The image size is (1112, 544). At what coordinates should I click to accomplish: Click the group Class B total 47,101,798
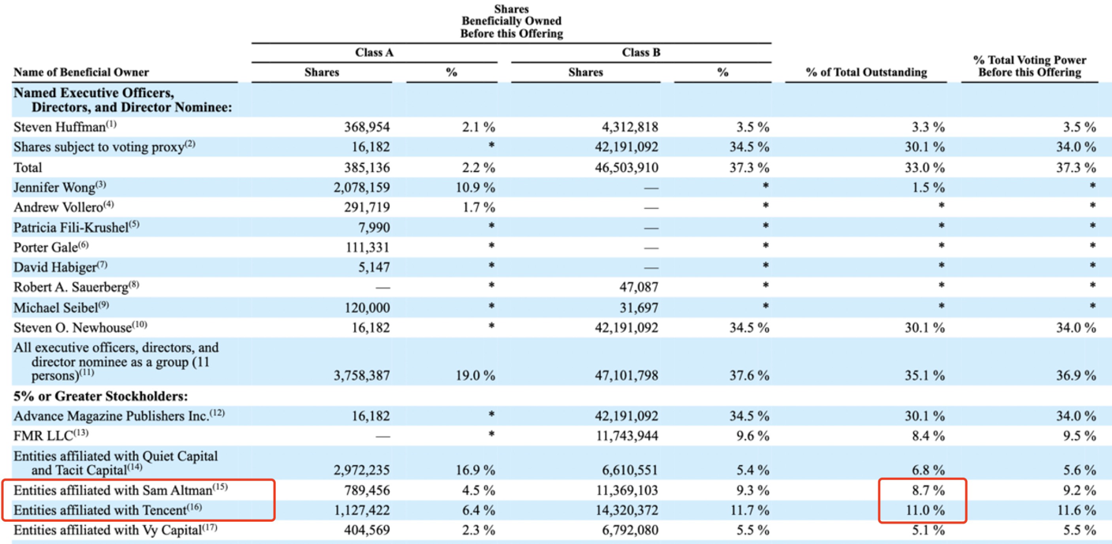(627, 376)
